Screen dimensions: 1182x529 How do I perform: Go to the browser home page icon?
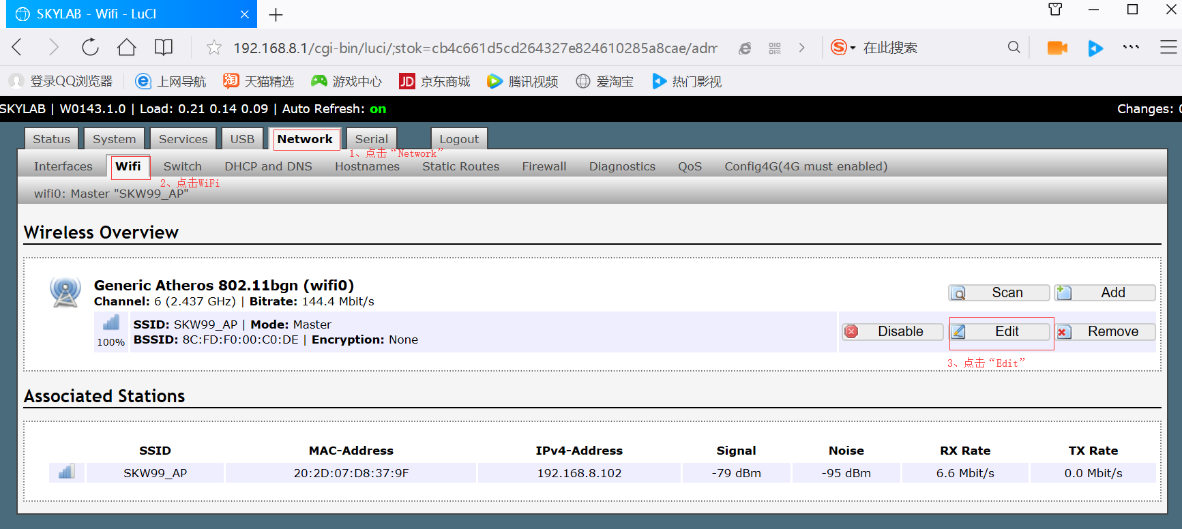(126, 47)
